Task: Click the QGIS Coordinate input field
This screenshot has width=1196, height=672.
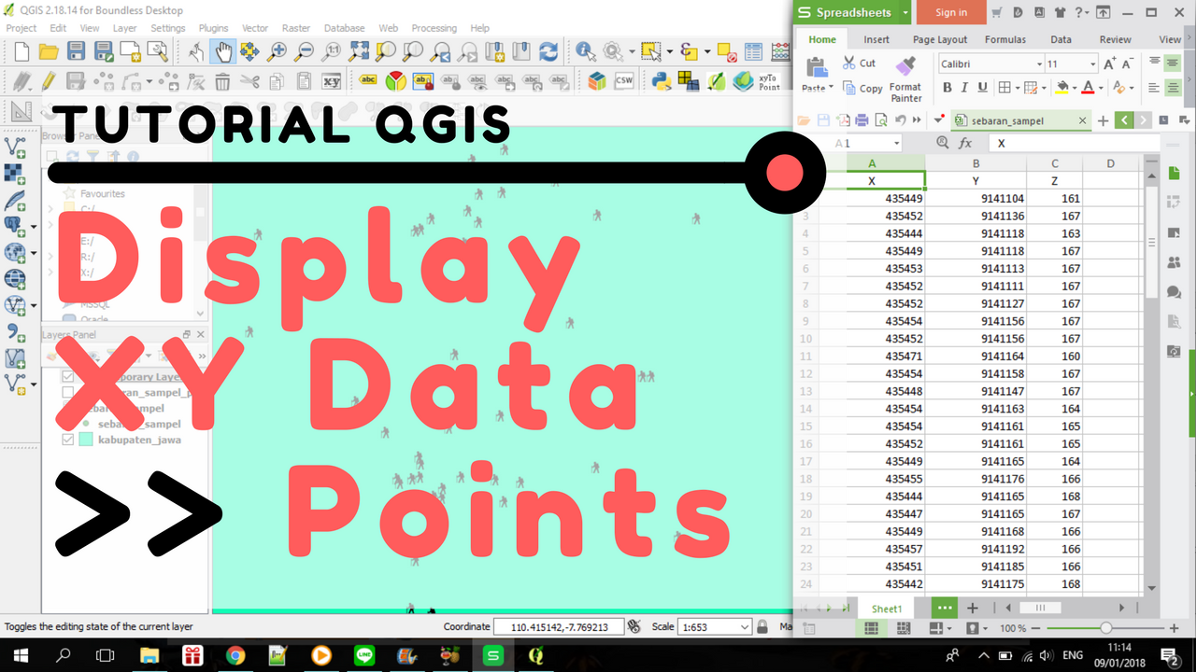Action: pyautogui.click(x=559, y=627)
